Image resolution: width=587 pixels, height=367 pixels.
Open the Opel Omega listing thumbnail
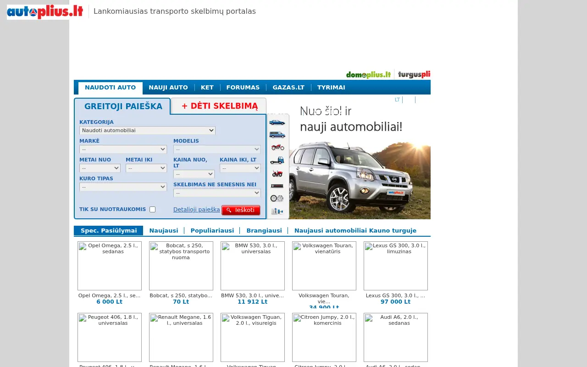click(110, 266)
